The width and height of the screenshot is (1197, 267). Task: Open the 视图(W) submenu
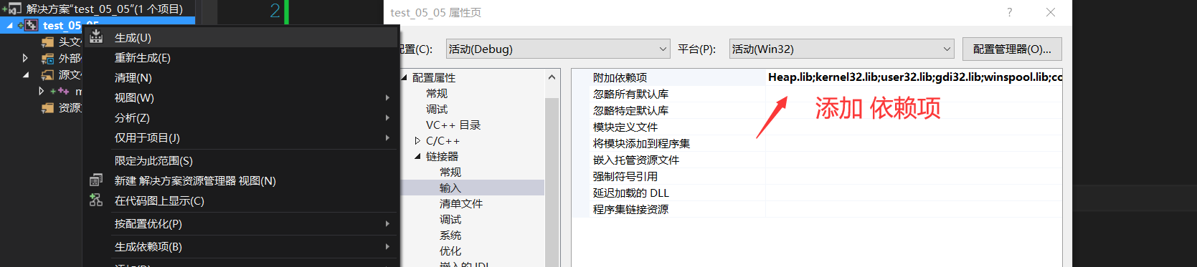pos(241,97)
